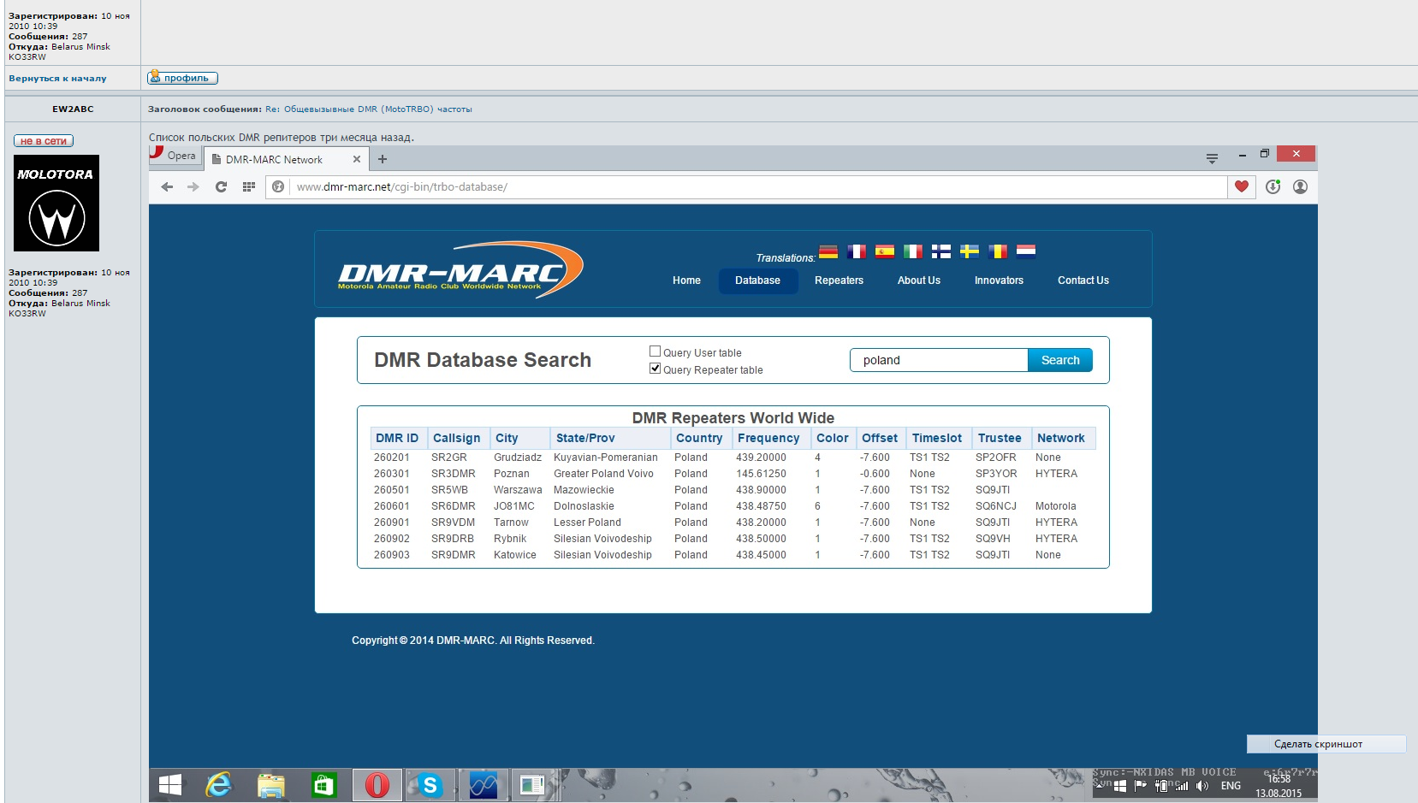The image size is (1418, 803).
Task: Open the About Us page
Action: tap(919, 280)
